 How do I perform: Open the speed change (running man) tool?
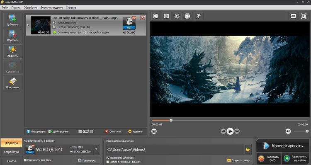coord(199,16)
